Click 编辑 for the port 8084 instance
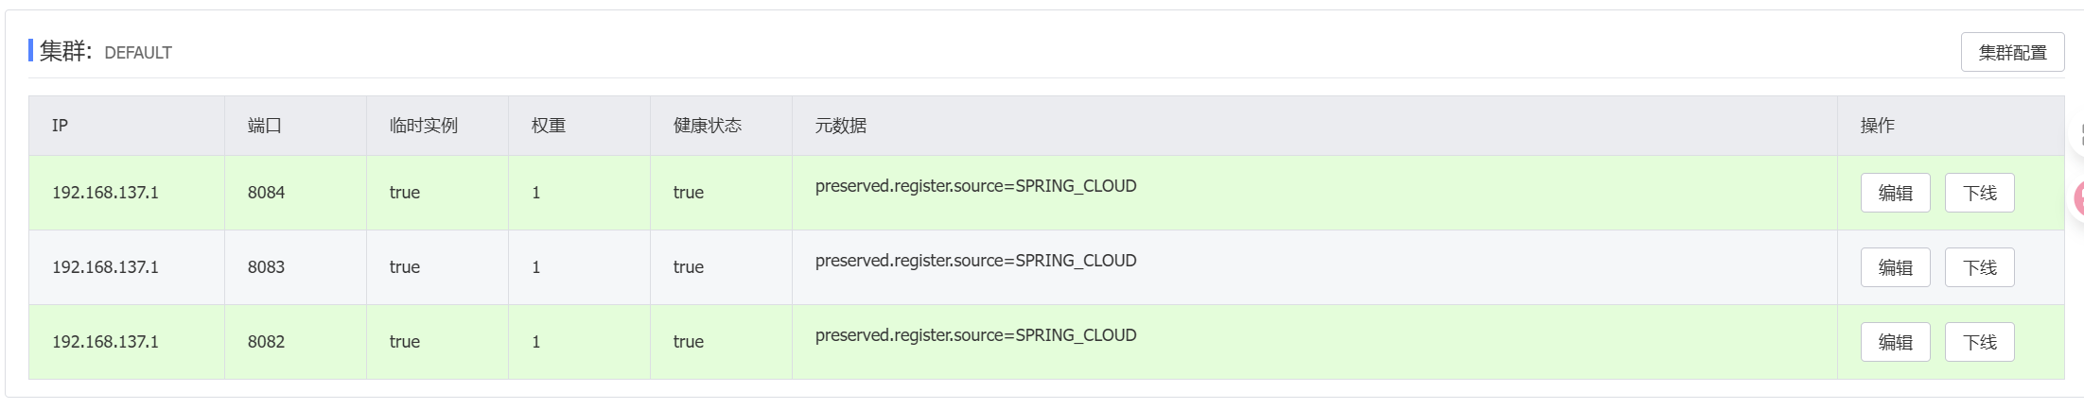This screenshot has width=2084, height=409. click(x=1895, y=193)
